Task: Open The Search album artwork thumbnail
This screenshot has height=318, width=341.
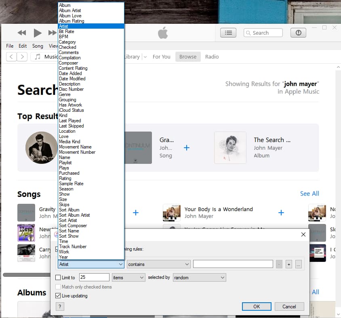Action: point(230,147)
